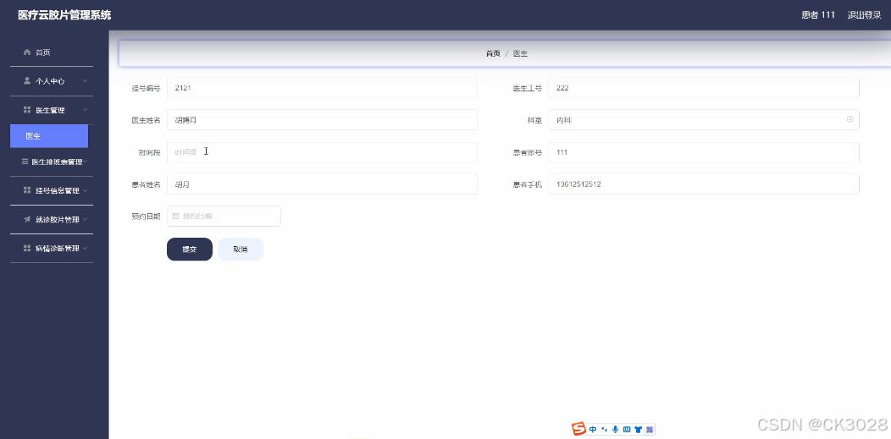Click the 患者手机 field showing 13612512512
The image size is (891, 439).
(704, 184)
